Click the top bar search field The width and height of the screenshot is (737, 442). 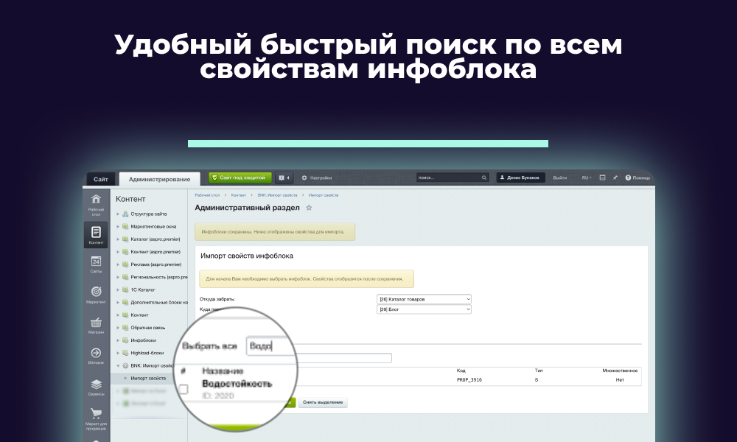click(448, 178)
